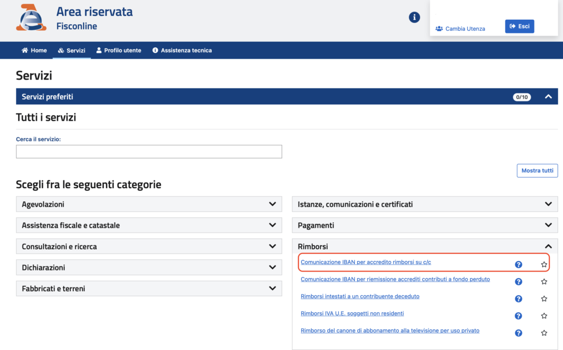Collapse the Servizi preferiti panel
Viewport: 563px width, 350px height.
click(x=548, y=97)
